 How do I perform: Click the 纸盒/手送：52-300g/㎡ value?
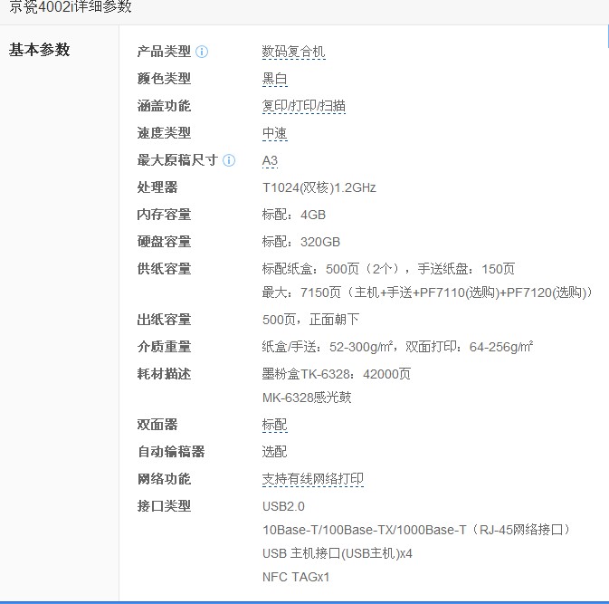(x=398, y=347)
